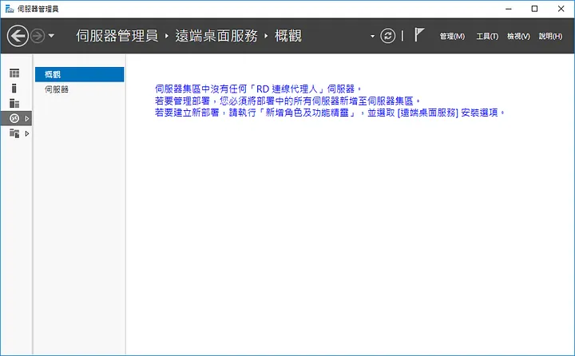Select File and Storage Services sidebar icon

pyautogui.click(x=14, y=133)
